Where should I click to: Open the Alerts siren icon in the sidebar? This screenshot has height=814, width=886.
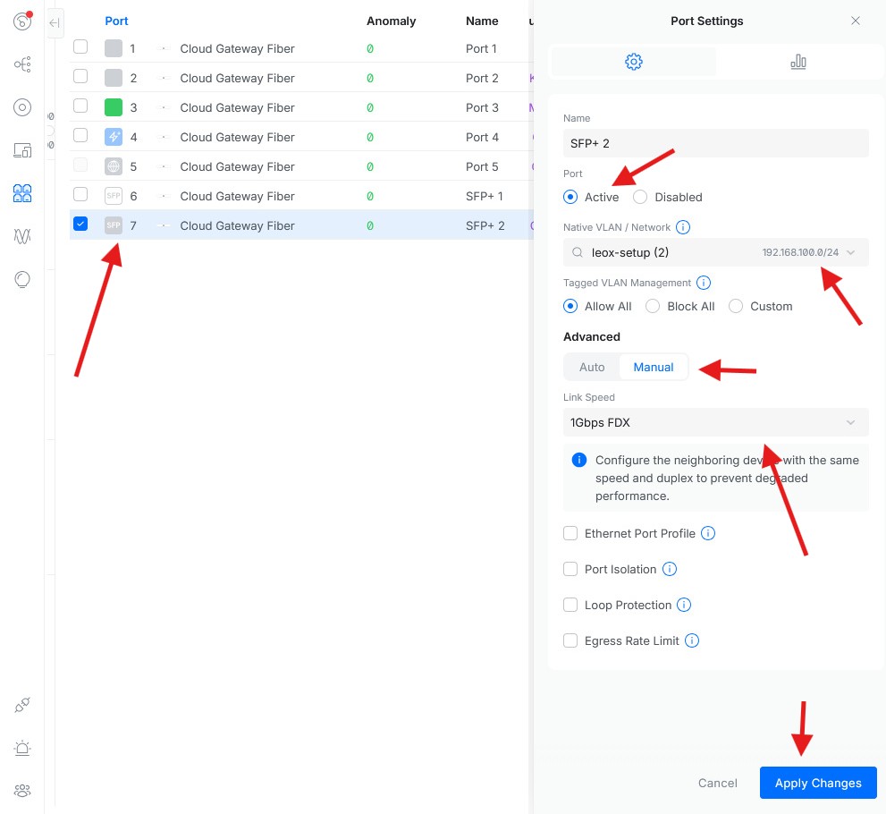[22, 748]
